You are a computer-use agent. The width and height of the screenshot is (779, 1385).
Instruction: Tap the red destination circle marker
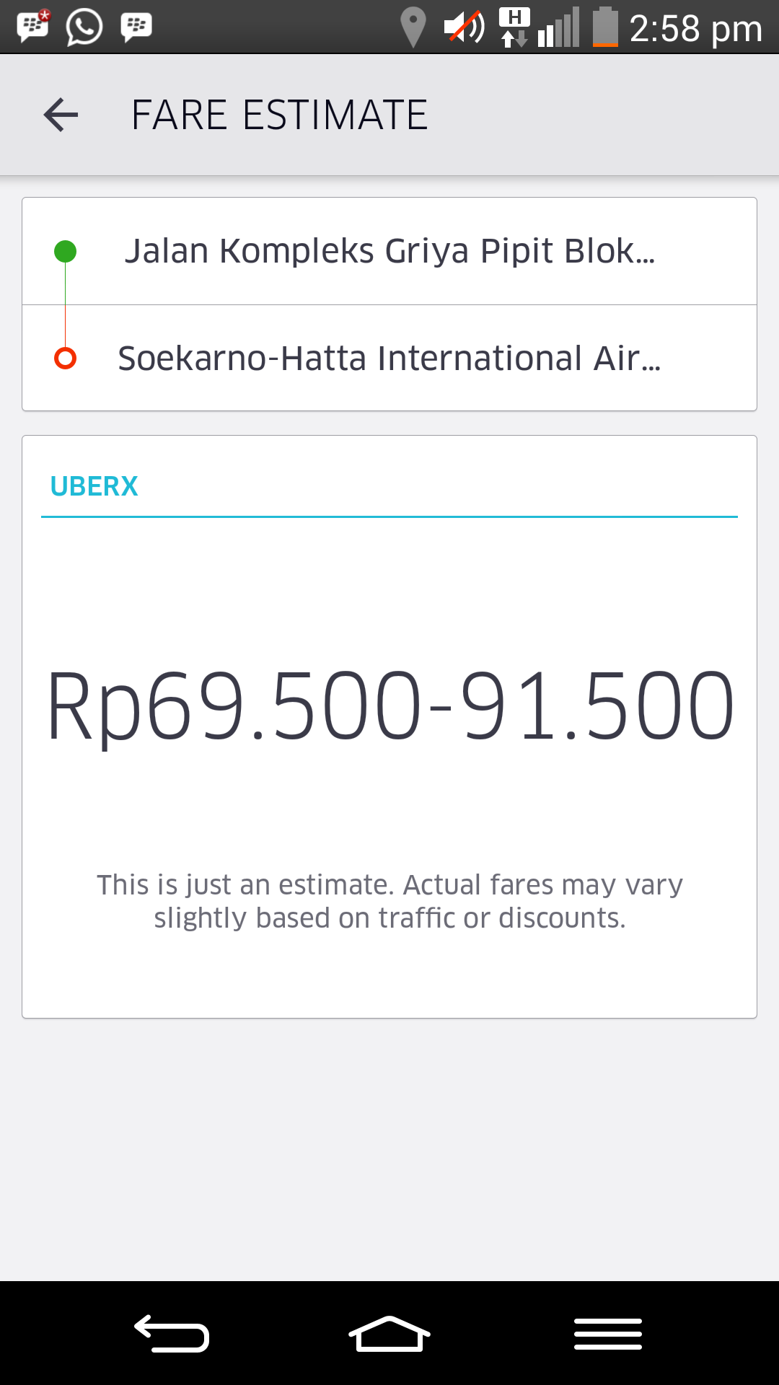tap(66, 358)
